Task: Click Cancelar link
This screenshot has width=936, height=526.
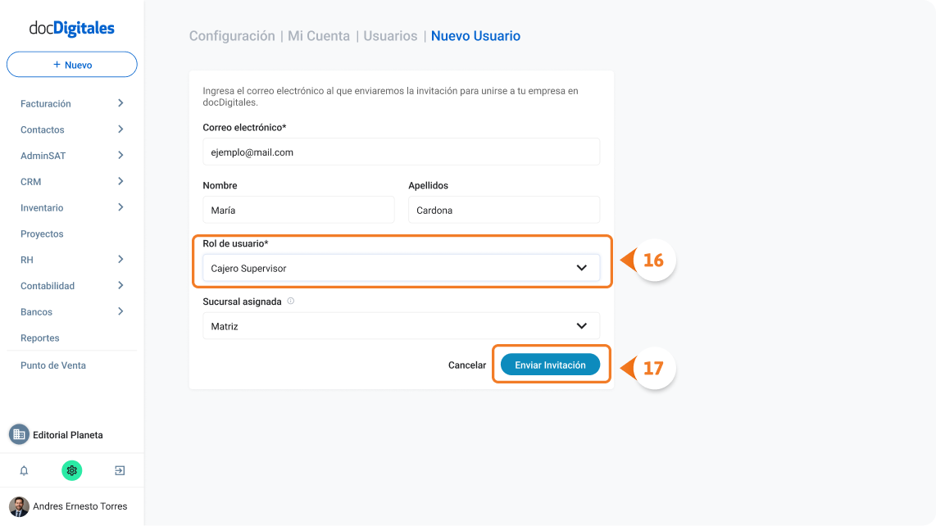Action: click(467, 365)
